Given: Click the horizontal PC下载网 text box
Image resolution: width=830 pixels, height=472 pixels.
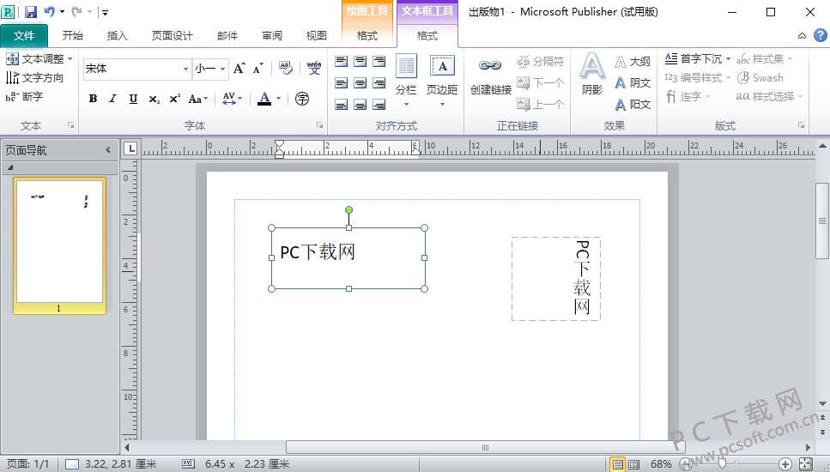Looking at the screenshot, I should click(348, 258).
